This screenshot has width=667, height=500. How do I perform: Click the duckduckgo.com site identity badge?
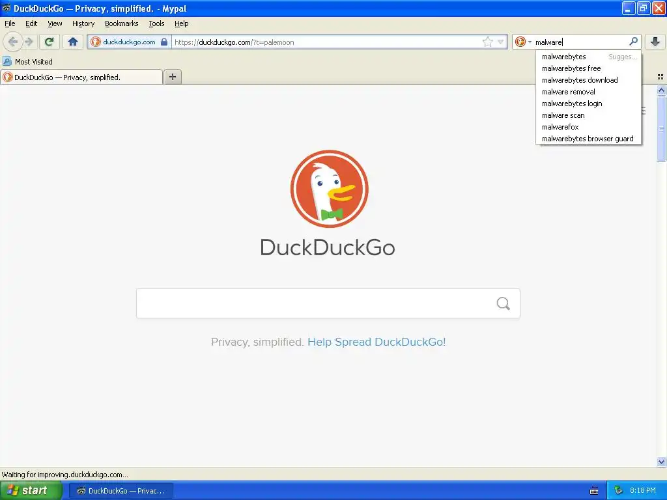coord(129,42)
